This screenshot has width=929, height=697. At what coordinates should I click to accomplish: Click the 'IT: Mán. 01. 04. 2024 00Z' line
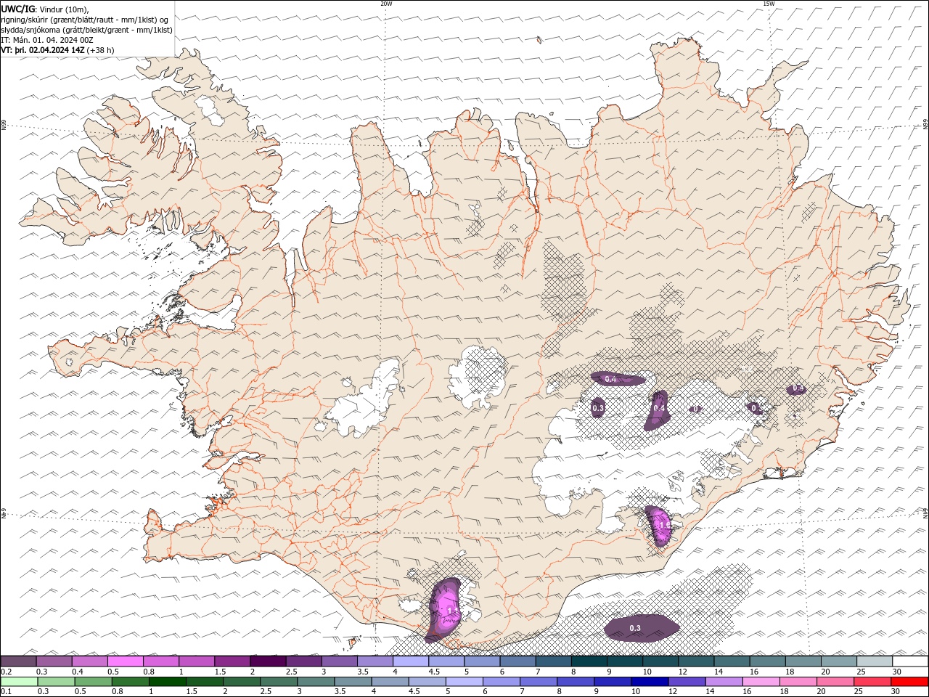[x=46, y=40]
